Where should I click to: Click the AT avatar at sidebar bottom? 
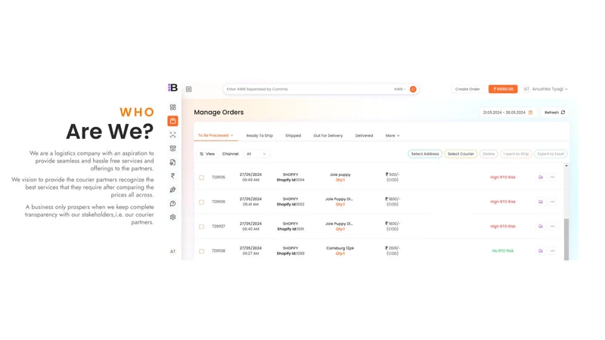173,252
